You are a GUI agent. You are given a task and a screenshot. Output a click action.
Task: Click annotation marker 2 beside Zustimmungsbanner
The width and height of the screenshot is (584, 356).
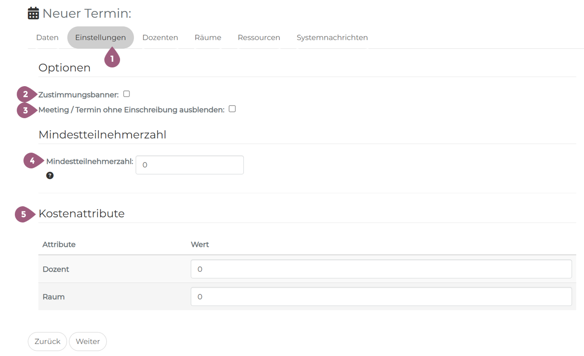pyautogui.click(x=26, y=94)
